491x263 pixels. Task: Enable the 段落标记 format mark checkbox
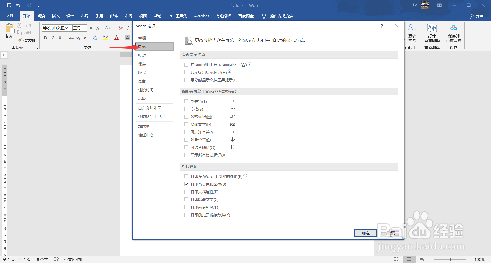pos(186,117)
